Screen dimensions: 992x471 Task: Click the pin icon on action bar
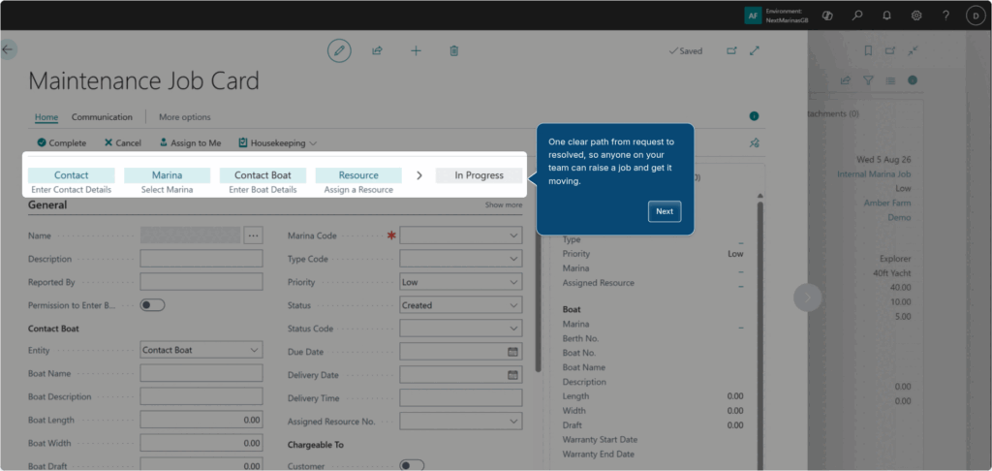754,143
